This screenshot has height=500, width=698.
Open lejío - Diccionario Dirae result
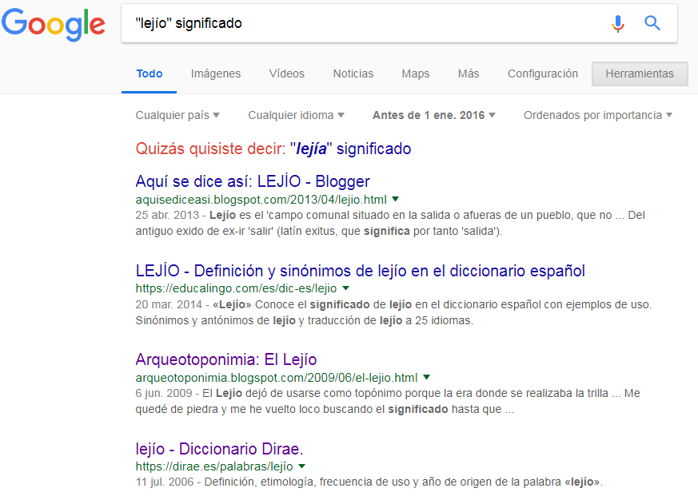[219, 449]
